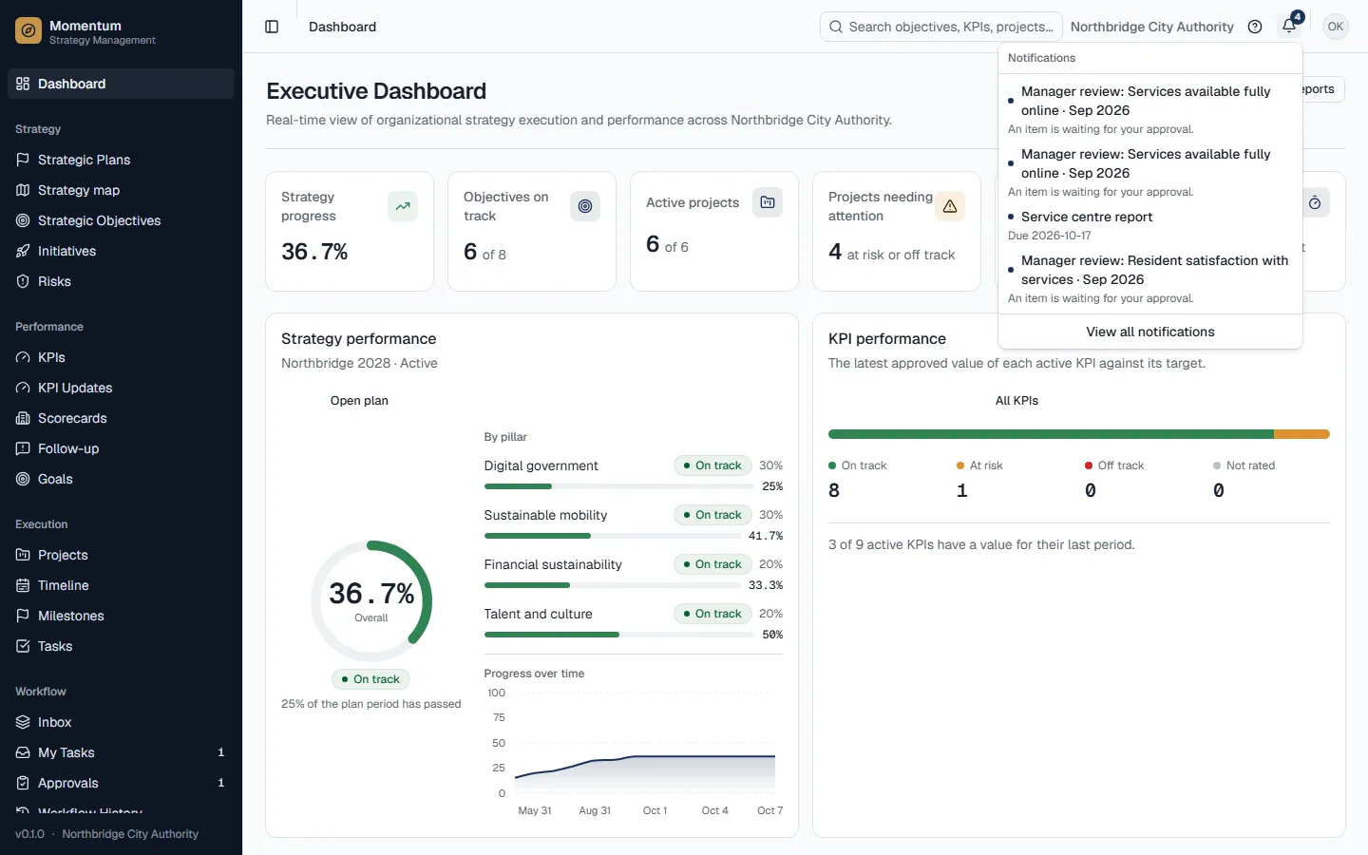Viewport: 1368px width, 855px height.
Task: Click the notifications bell icon
Action: click(1289, 27)
